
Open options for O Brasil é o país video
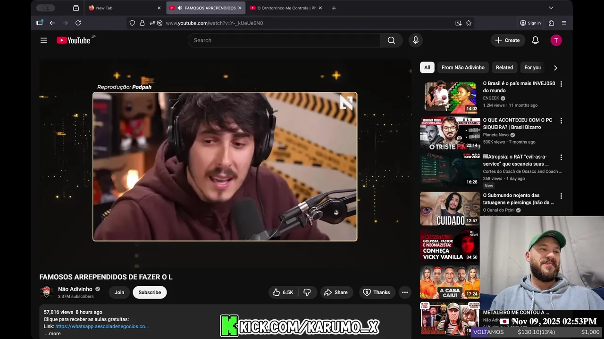pyautogui.click(x=561, y=84)
